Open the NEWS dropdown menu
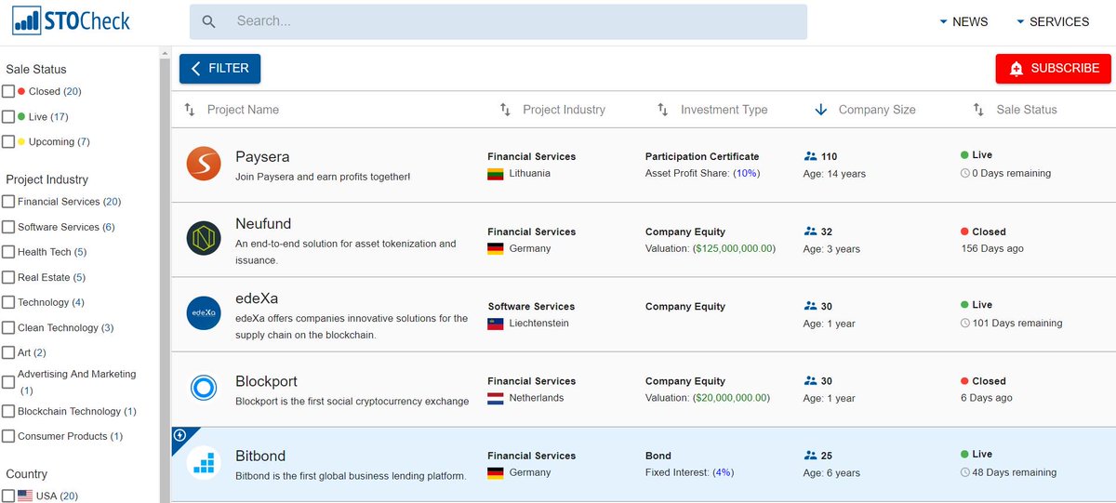 click(x=963, y=21)
